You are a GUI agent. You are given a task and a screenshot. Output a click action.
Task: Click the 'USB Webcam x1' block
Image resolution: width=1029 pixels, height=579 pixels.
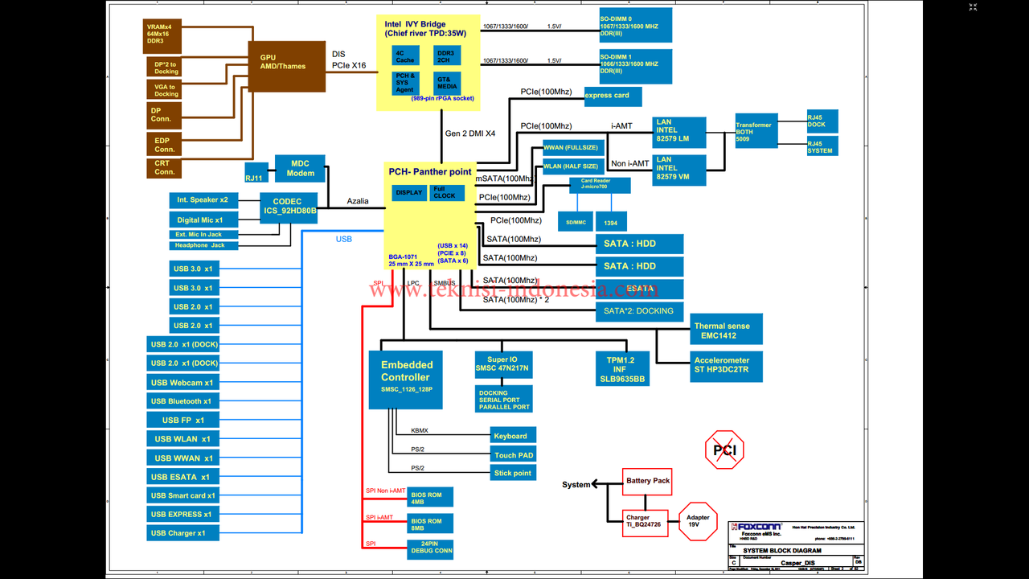click(182, 383)
